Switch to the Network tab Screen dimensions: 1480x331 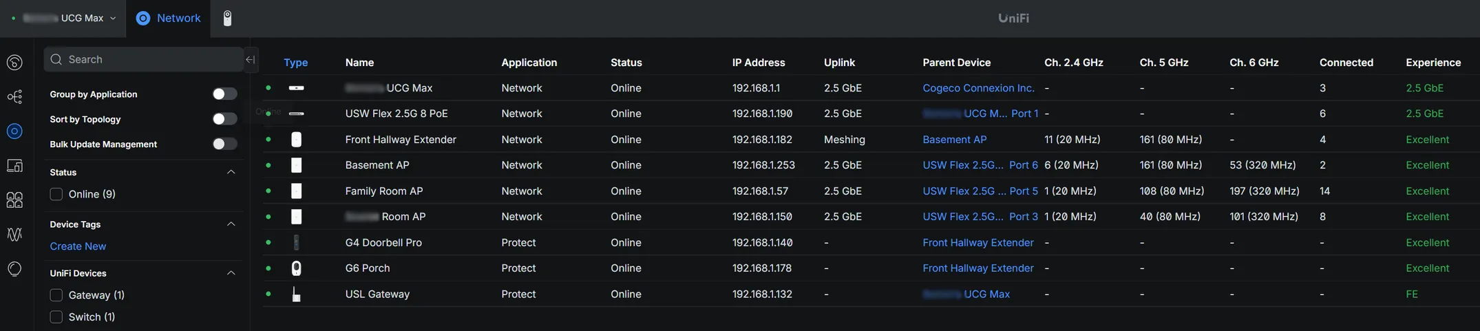(169, 19)
